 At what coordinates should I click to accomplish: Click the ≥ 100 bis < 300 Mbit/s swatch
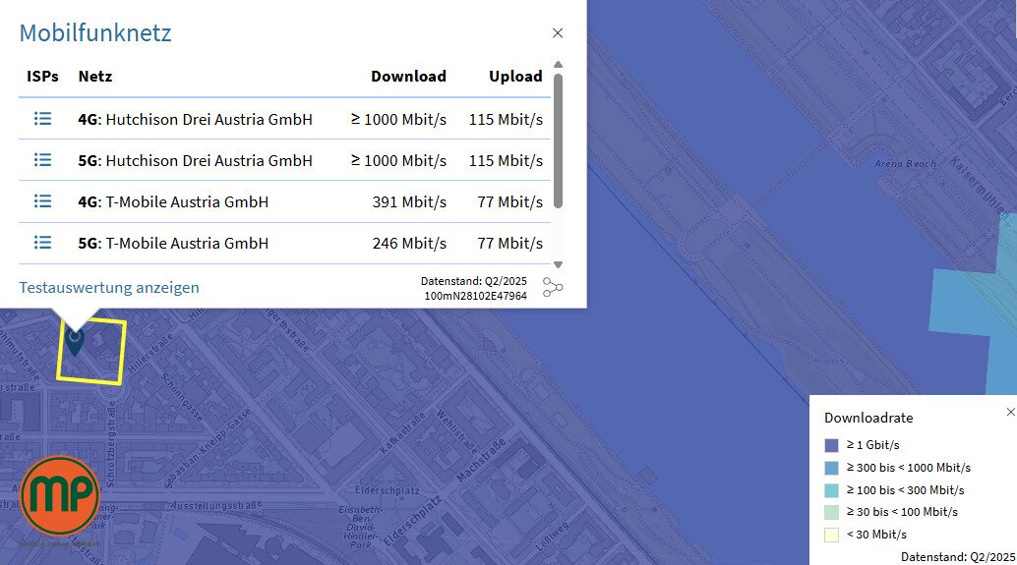(831, 489)
